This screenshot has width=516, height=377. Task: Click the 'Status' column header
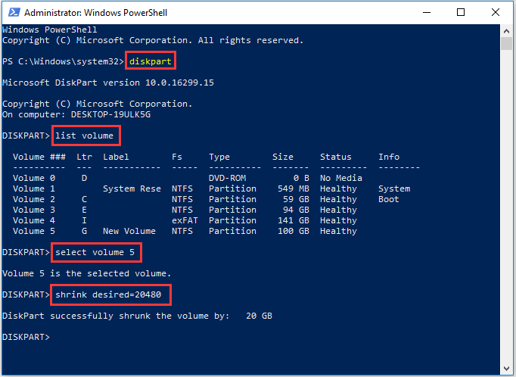pos(336,157)
